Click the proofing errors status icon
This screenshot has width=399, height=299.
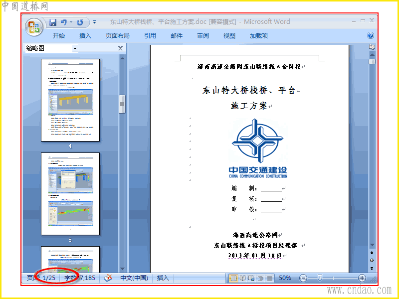pyautogui.click(x=108, y=278)
